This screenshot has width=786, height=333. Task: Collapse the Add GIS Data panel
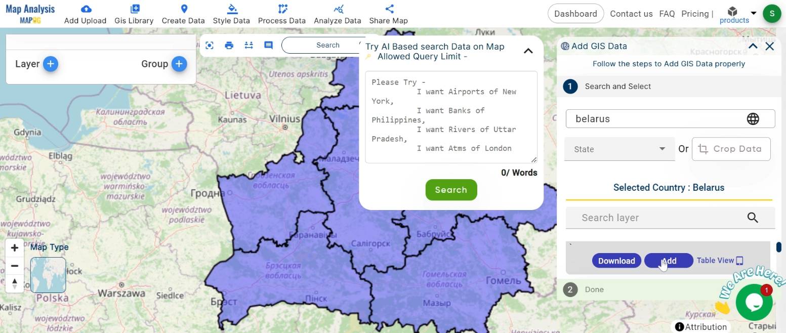coord(753,46)
